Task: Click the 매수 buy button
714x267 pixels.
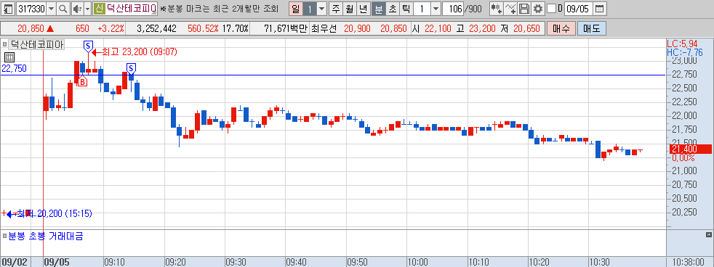Action: tap(561, 28)
